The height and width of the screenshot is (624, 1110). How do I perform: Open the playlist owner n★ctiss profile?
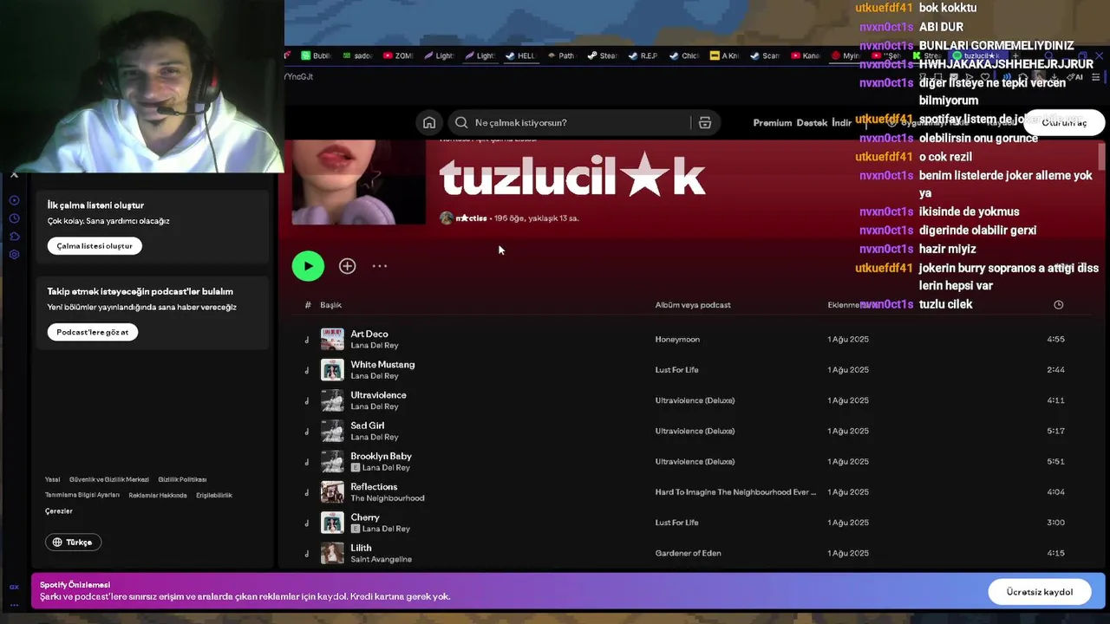click(471, 218)
